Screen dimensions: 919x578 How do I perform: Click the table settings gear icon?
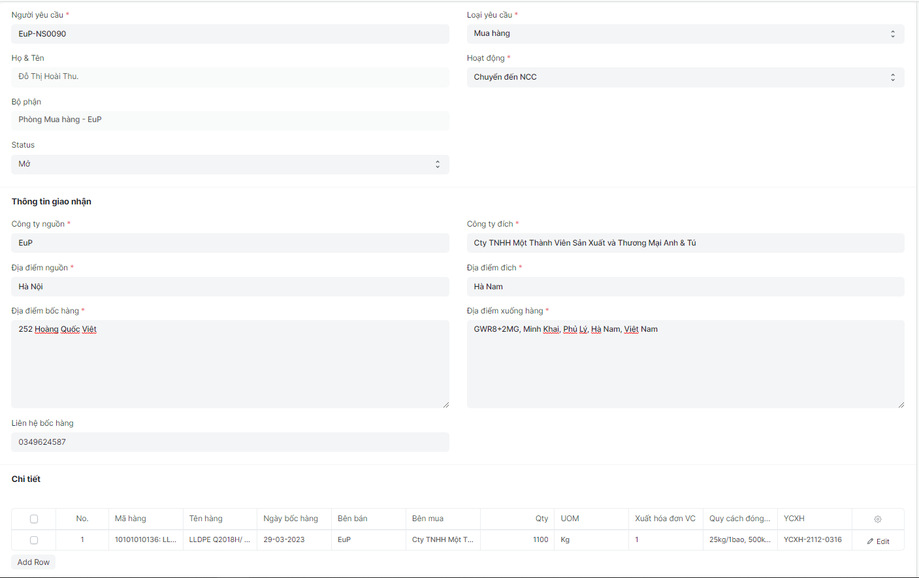(x=878, y=519)
